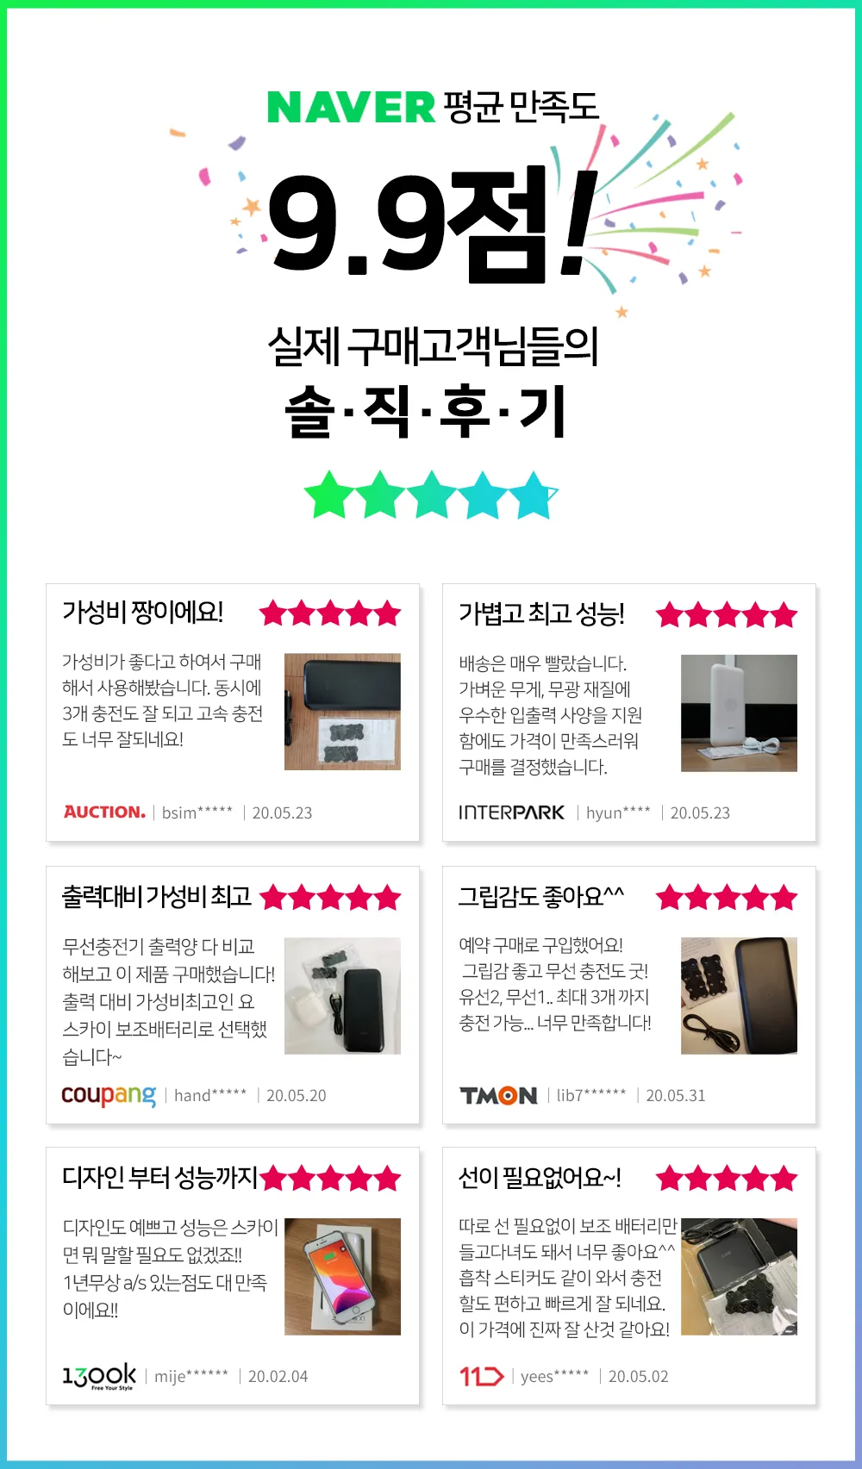Click the pink stars beside 가성비 짱이에요!

(330, 613)
